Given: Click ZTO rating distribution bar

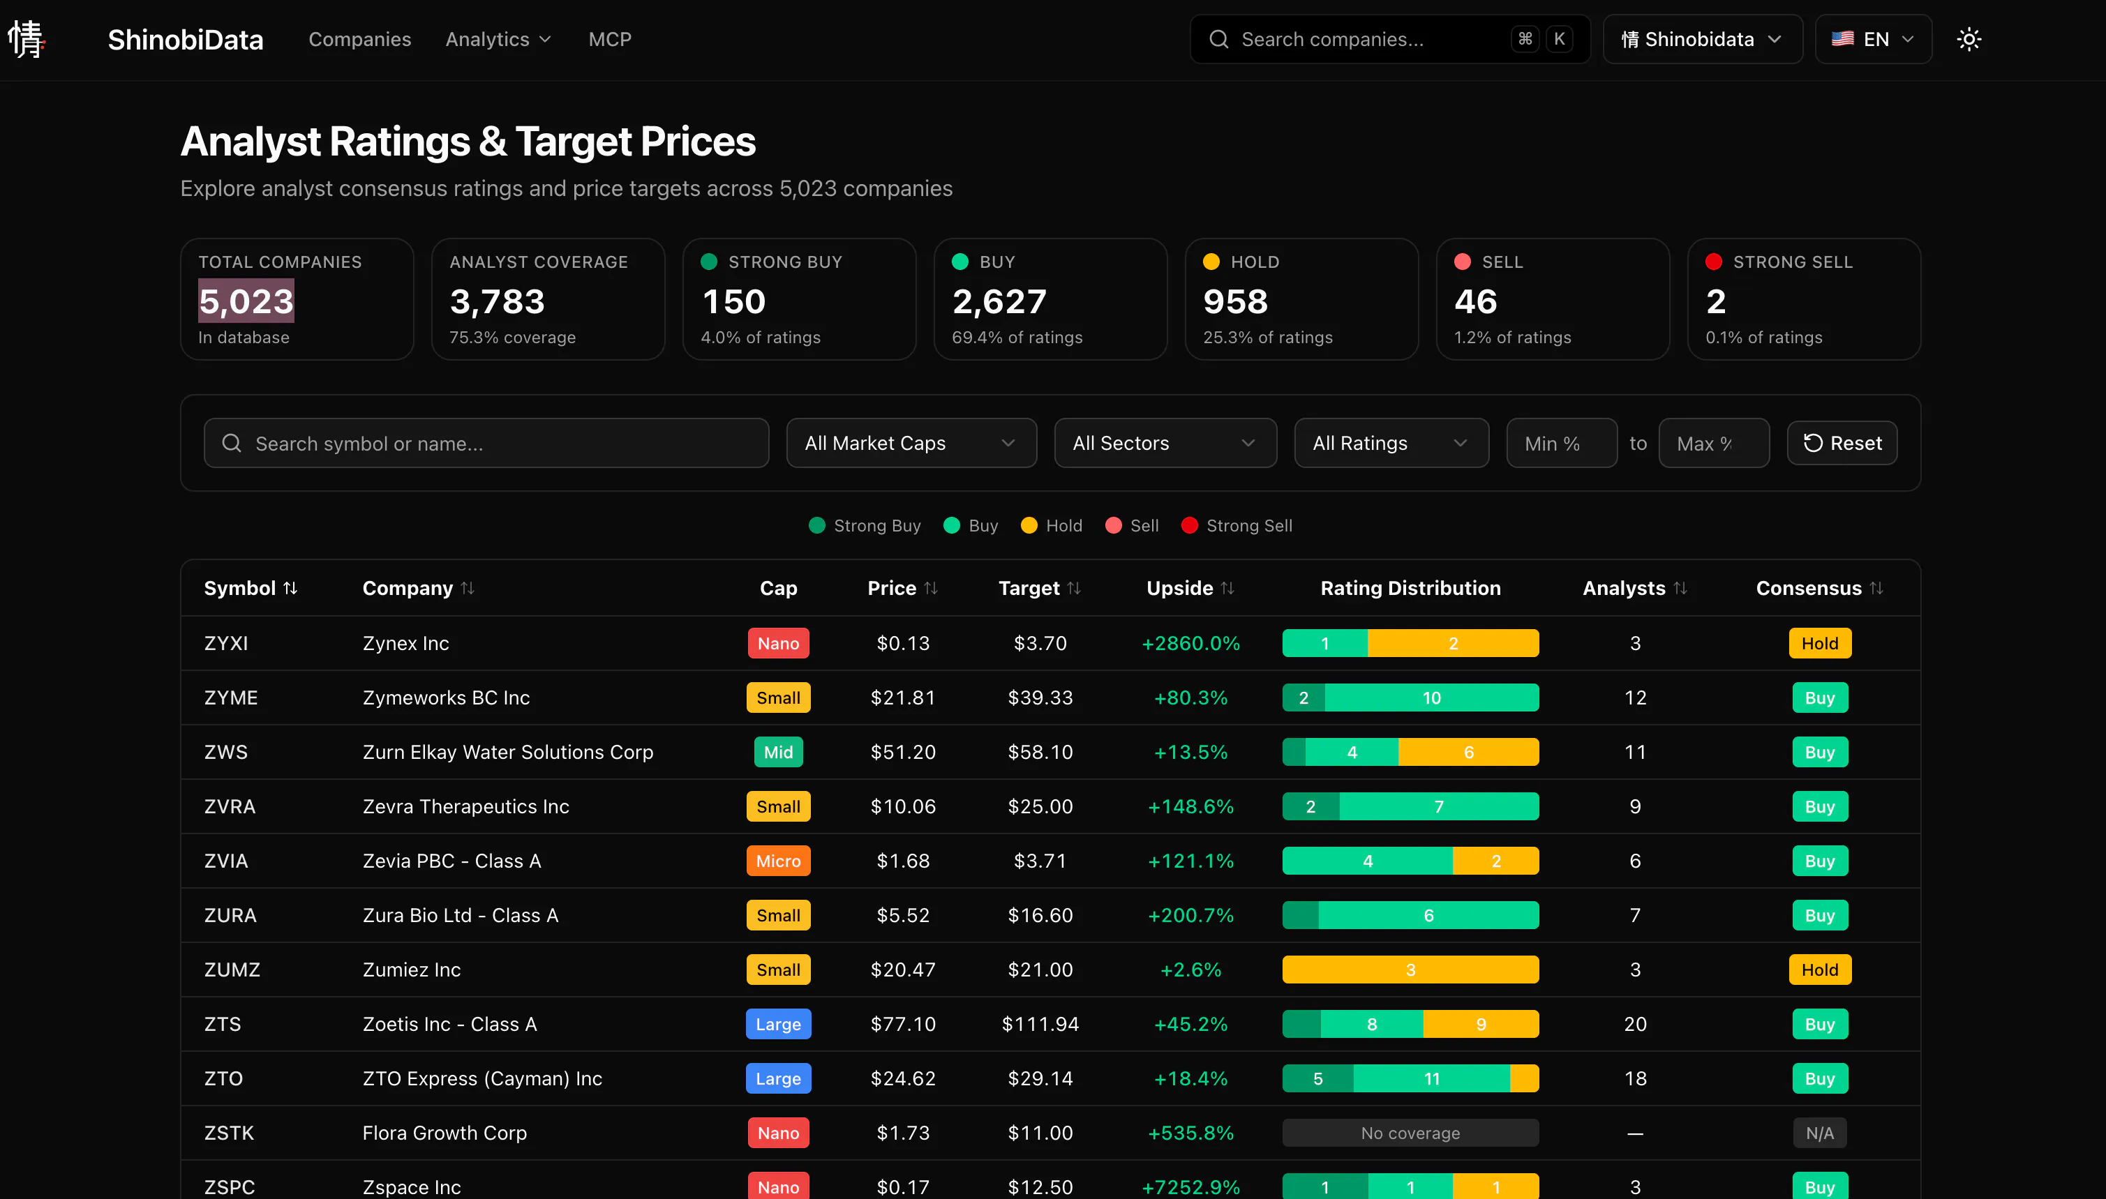Looking at the screenshot, I should pos(1410,1078).
